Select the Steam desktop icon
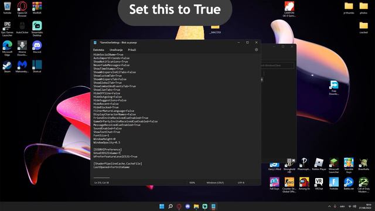The height and width of the screenshot is (211, 375). click(7, 66)
